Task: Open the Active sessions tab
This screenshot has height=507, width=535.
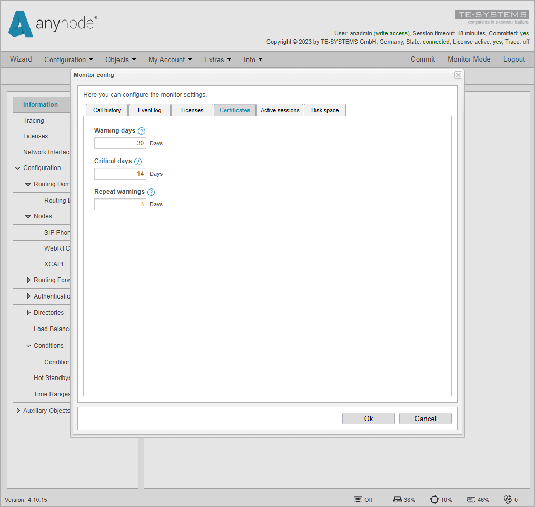Action: (x=280, y=110)
